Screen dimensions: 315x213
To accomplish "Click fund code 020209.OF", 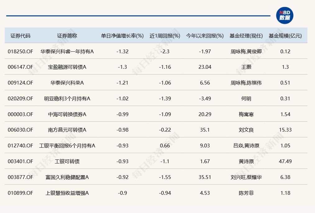I will [20, 98].
